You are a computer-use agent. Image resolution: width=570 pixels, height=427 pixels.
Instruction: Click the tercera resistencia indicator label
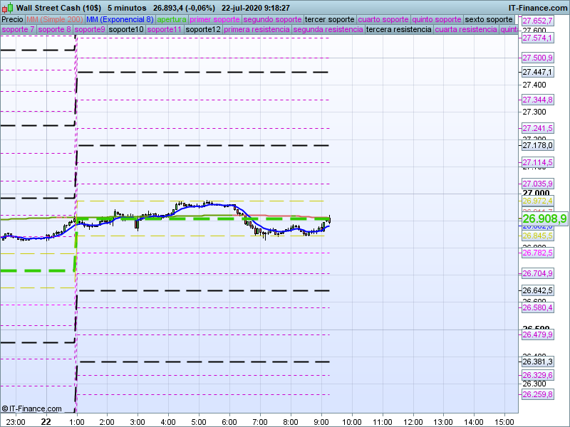click(398, 30)
